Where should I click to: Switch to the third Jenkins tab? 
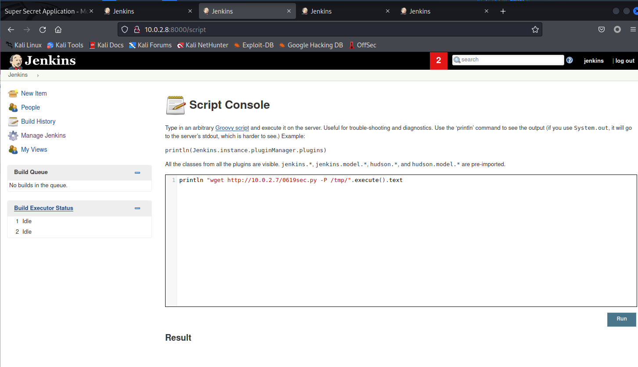point(346,11)
